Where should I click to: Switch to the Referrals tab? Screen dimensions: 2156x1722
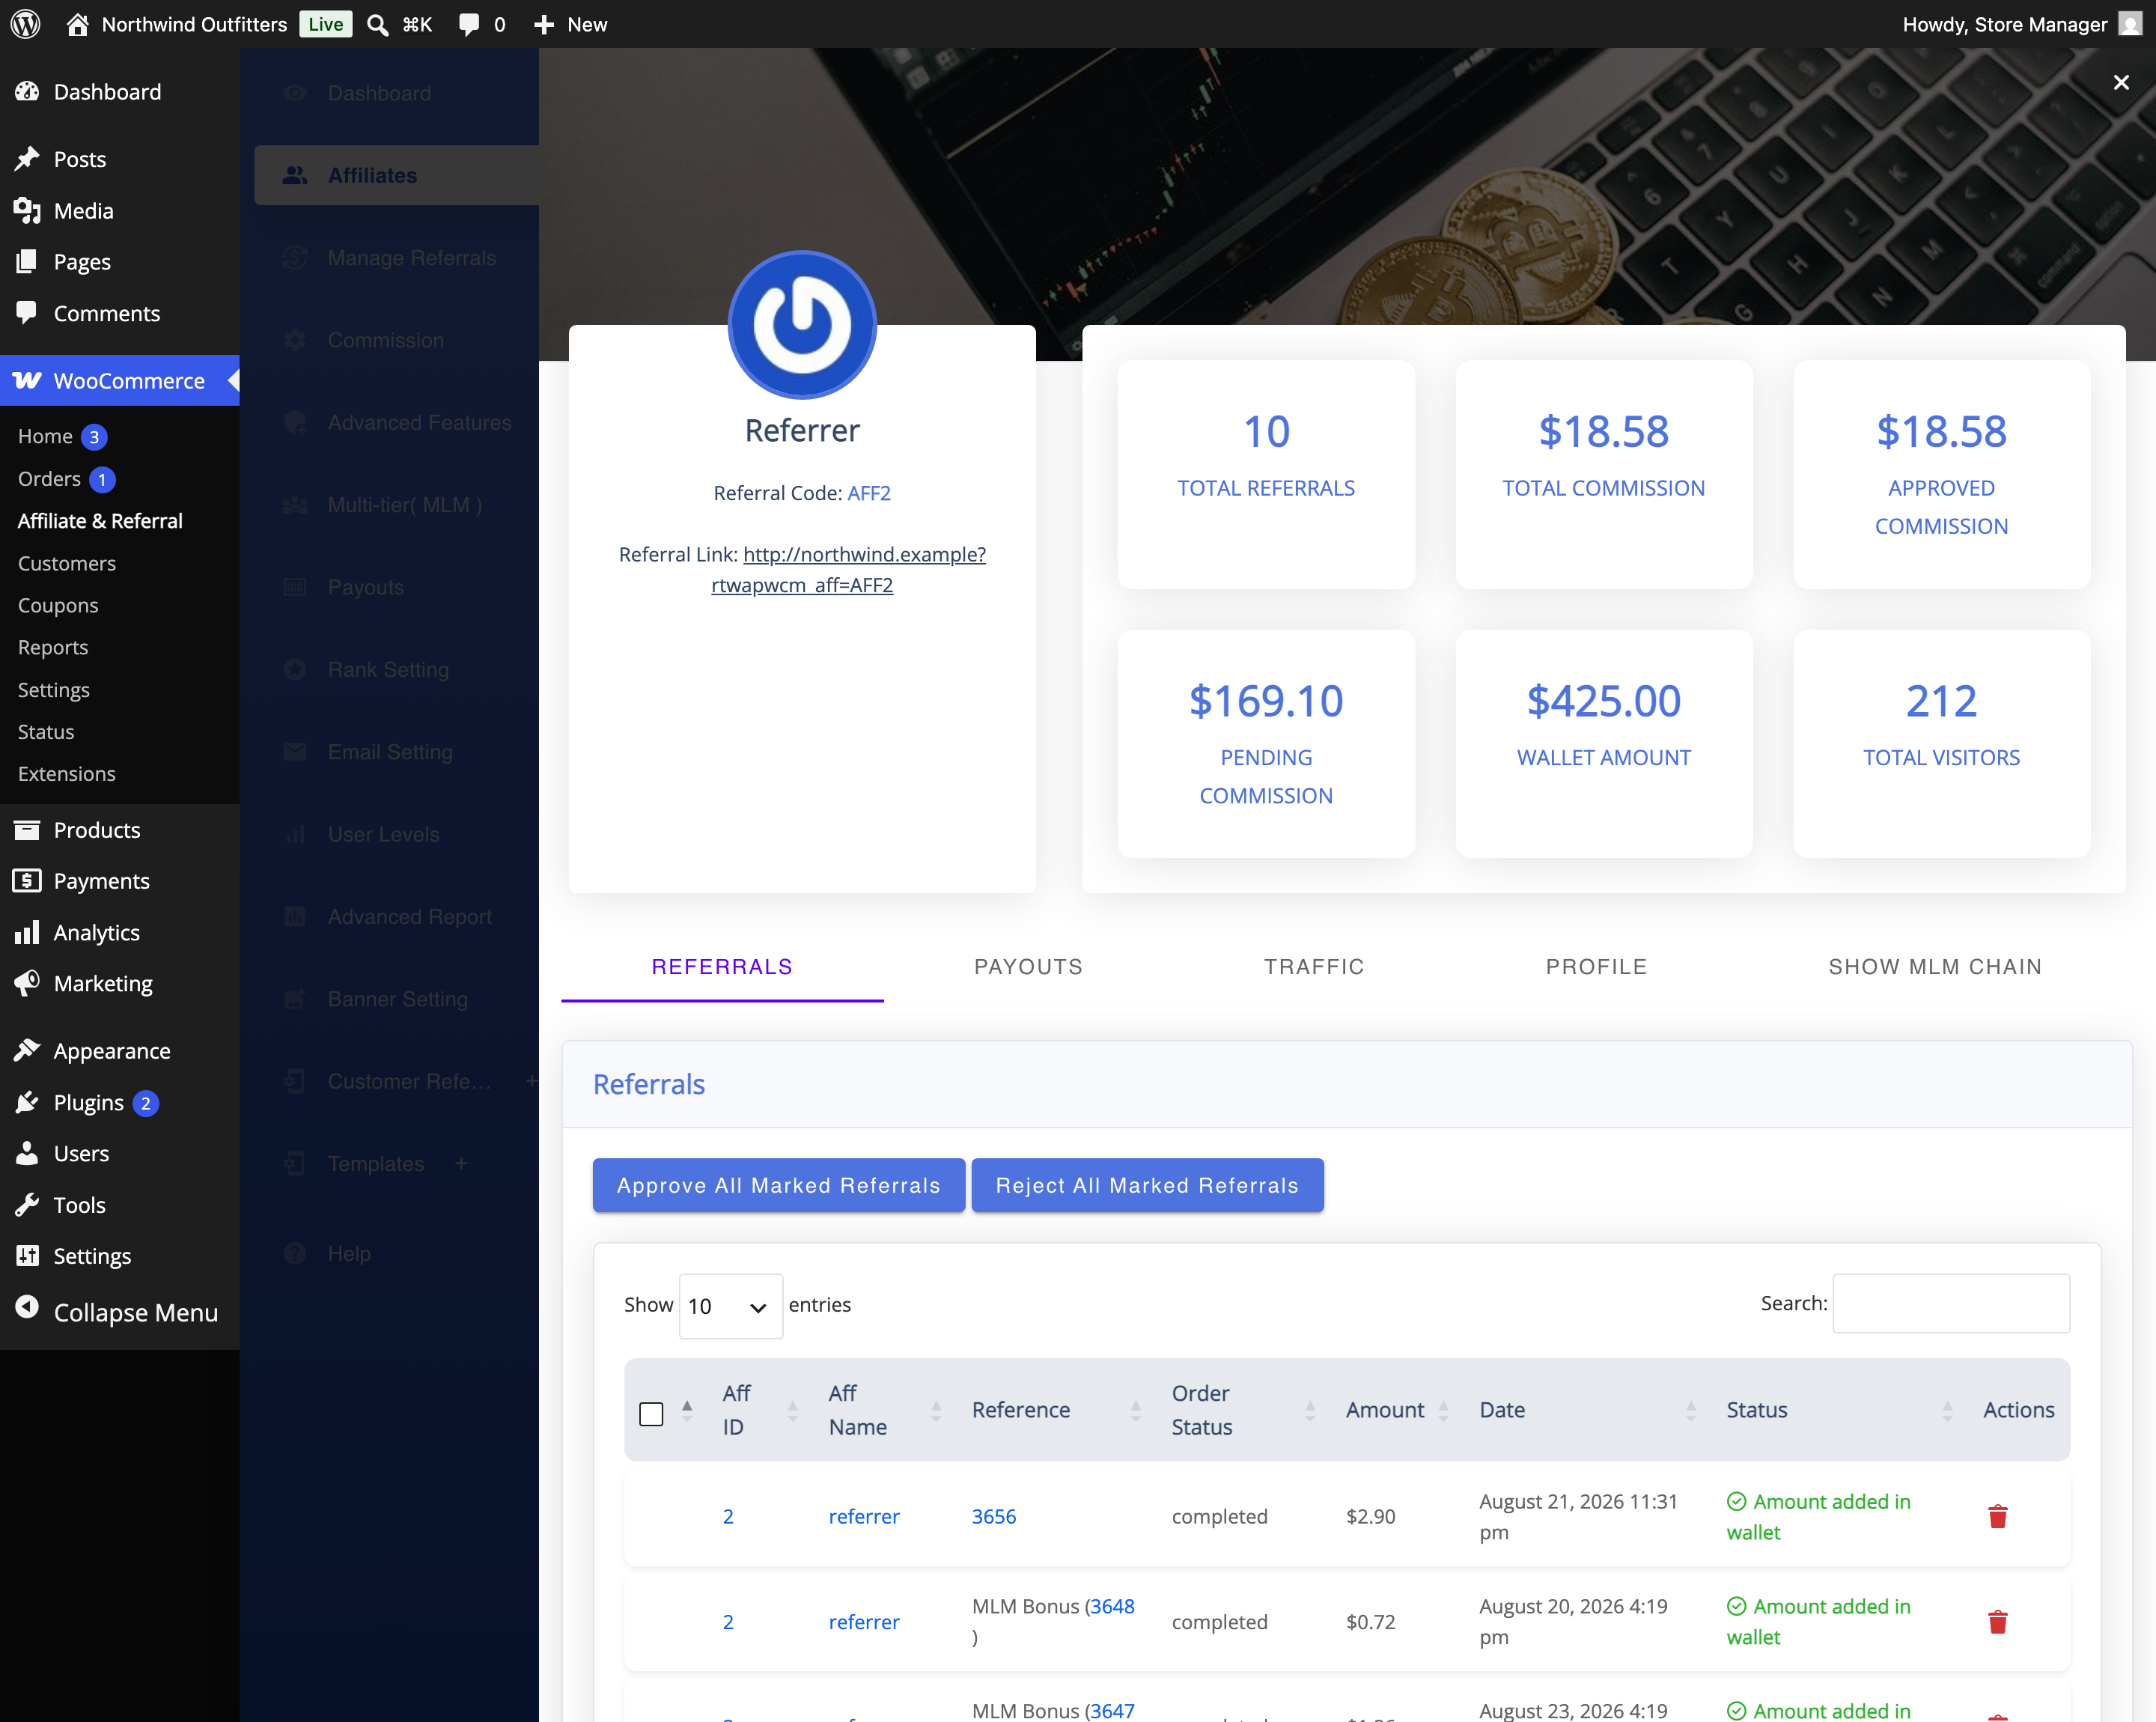tap(722, 966)
